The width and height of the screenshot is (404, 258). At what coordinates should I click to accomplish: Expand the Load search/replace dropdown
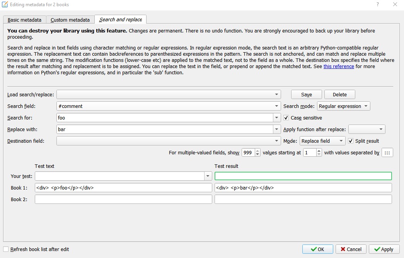pyautogui.click(x=277, y=94)
